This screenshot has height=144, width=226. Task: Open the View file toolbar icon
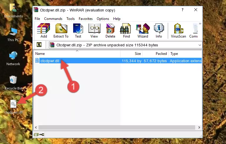[94, 31]
